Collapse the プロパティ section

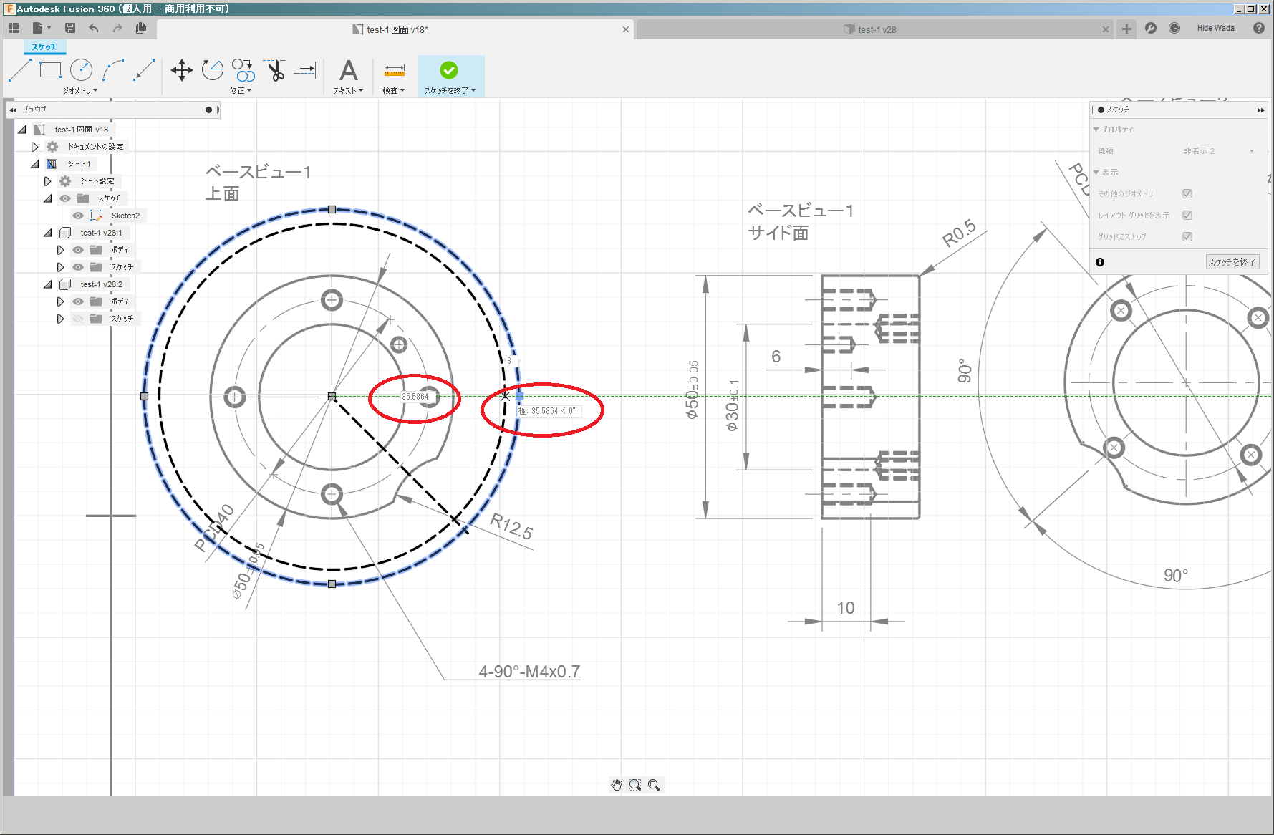coord(1096,130)
